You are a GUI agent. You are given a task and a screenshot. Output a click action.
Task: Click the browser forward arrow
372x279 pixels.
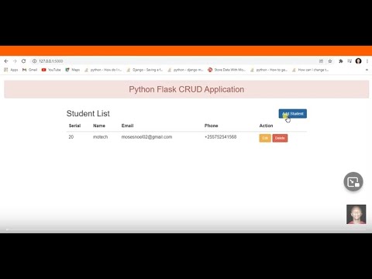point(15,61)
